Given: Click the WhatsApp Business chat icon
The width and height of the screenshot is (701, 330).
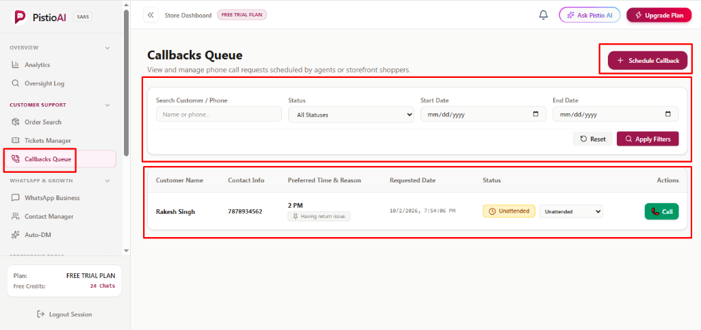Looking at the screenshot, I should click(x=15, y=197).
